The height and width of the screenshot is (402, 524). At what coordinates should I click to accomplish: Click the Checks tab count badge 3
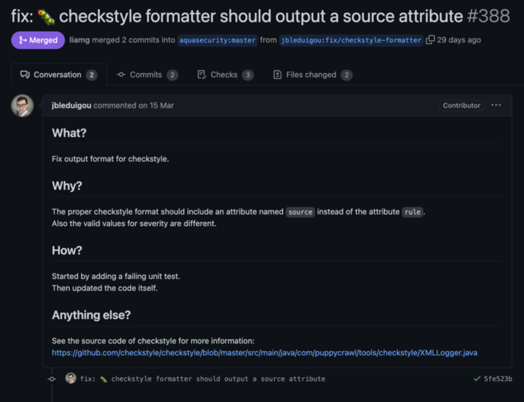pyautogui.click(x=248, y=75)
